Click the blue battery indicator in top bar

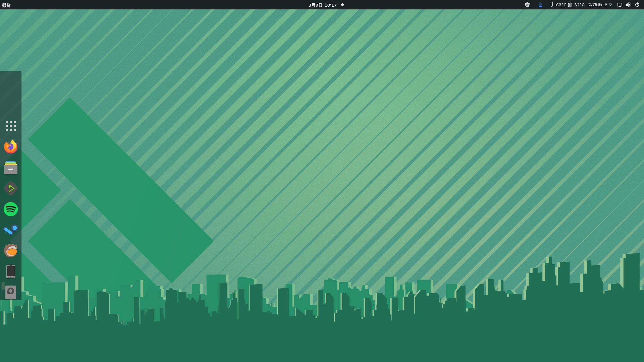(x=540, y=5)
